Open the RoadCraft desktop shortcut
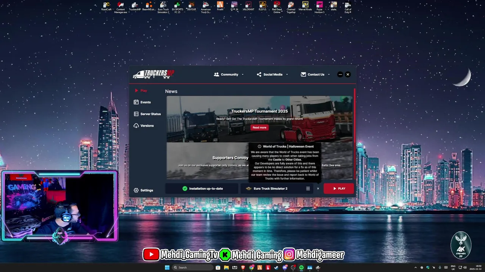Image resolution: width=485 pixels, height=272 pixels. pos(106,7)
